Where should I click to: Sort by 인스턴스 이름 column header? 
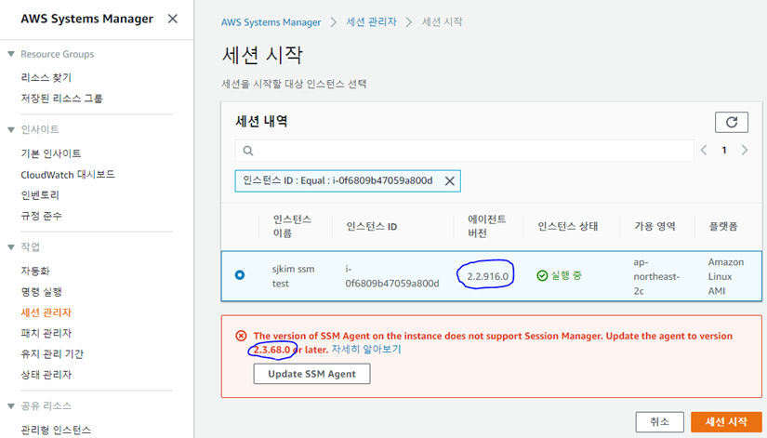pos(292,226)
